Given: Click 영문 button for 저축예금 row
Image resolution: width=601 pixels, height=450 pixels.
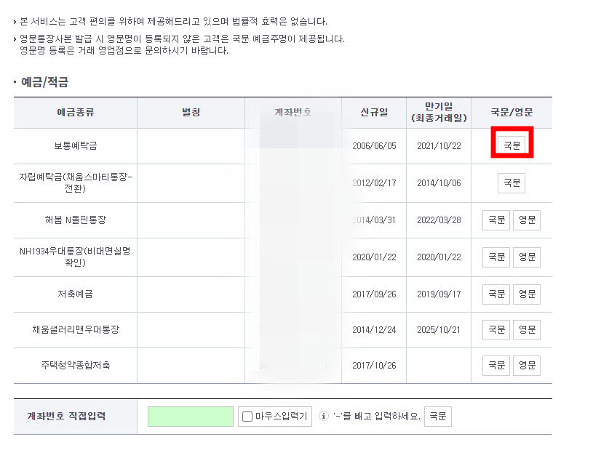Looking at the screenshot, I should [527, 294].
